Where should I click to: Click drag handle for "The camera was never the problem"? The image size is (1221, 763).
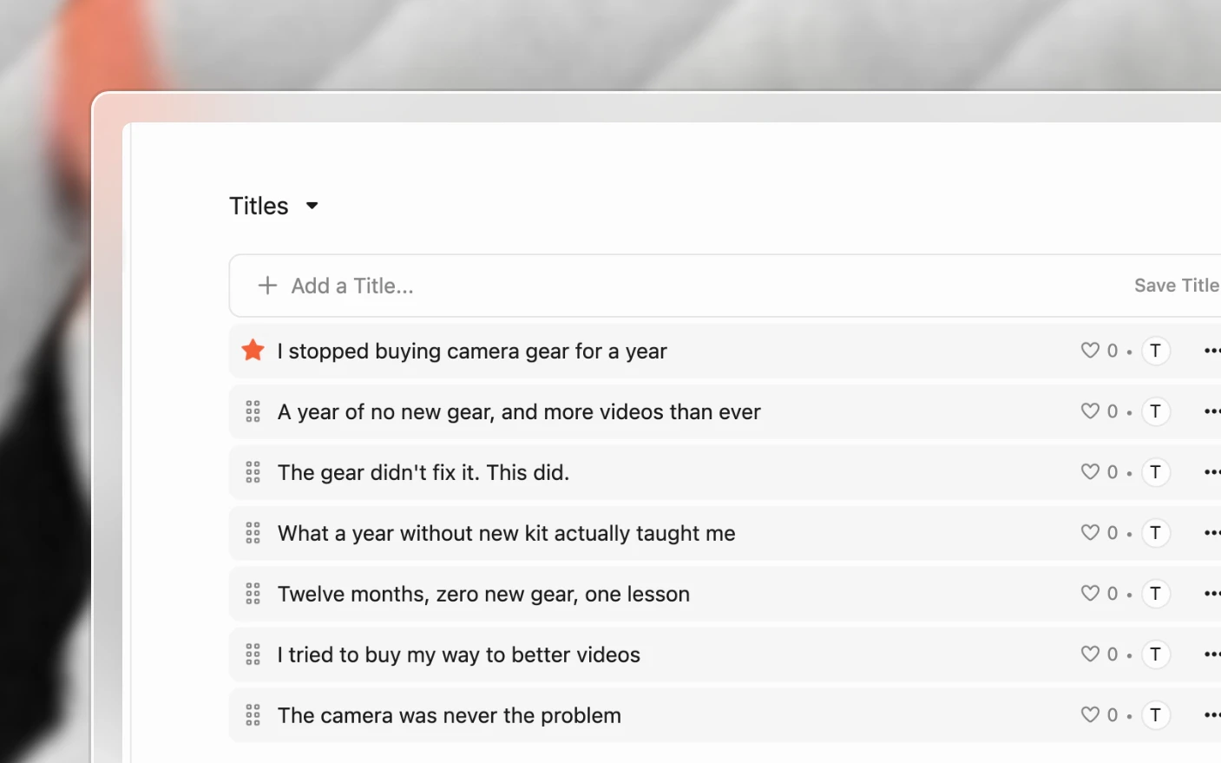tap(253, 715)
